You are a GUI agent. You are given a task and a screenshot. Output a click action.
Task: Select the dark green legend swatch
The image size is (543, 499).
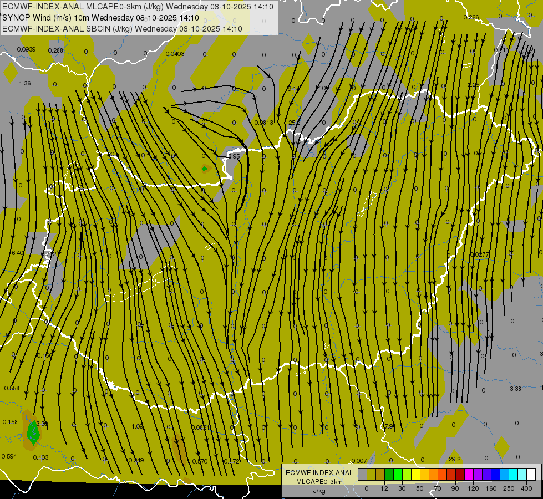coord(389,474)
